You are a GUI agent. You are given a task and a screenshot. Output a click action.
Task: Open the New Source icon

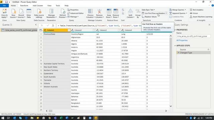point(13,11)
